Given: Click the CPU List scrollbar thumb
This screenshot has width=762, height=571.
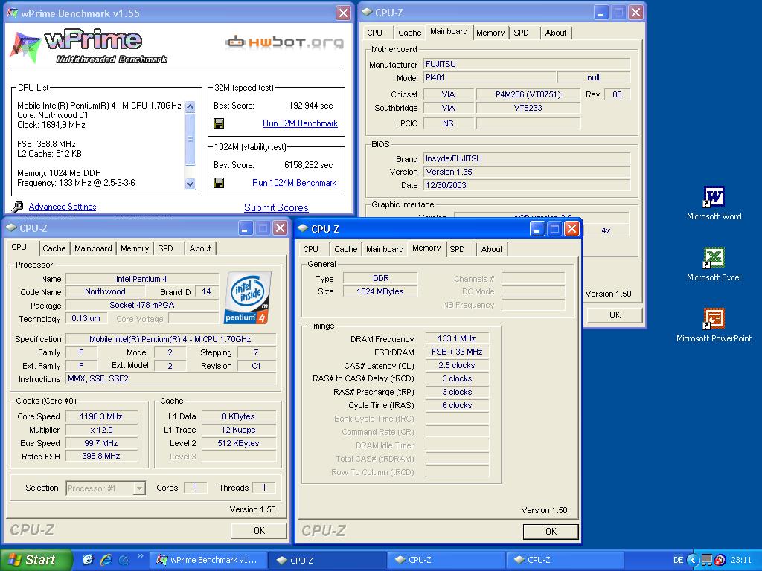Looking at the screenshot, I should click(190, 139).
